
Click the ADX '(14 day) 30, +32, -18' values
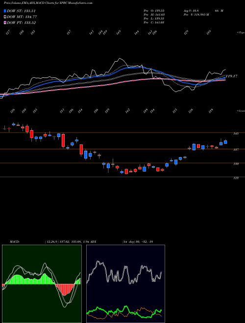[x=138, y=242]
